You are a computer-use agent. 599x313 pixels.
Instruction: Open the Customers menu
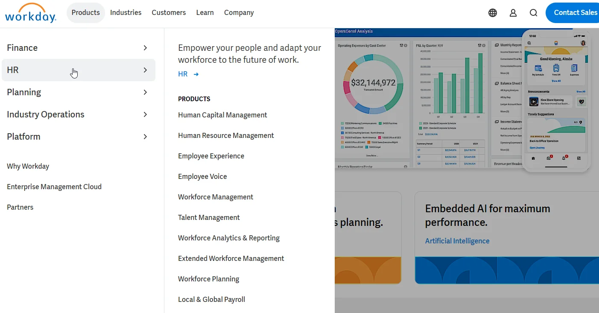pos(169,13)
